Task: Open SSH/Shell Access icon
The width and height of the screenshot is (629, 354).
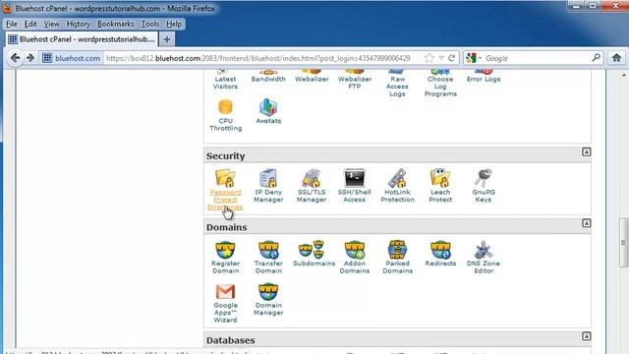Action: coord(354,178)
